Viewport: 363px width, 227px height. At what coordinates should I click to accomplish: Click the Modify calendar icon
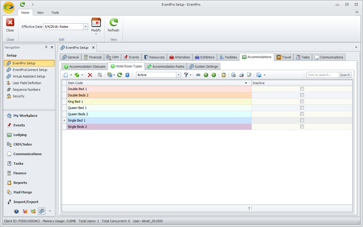(x=96, y=22)
